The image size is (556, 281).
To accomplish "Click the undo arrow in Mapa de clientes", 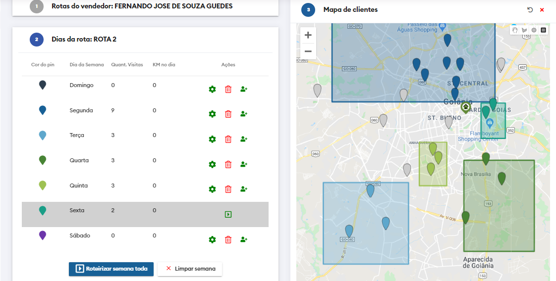I will (x=530, y=10).
